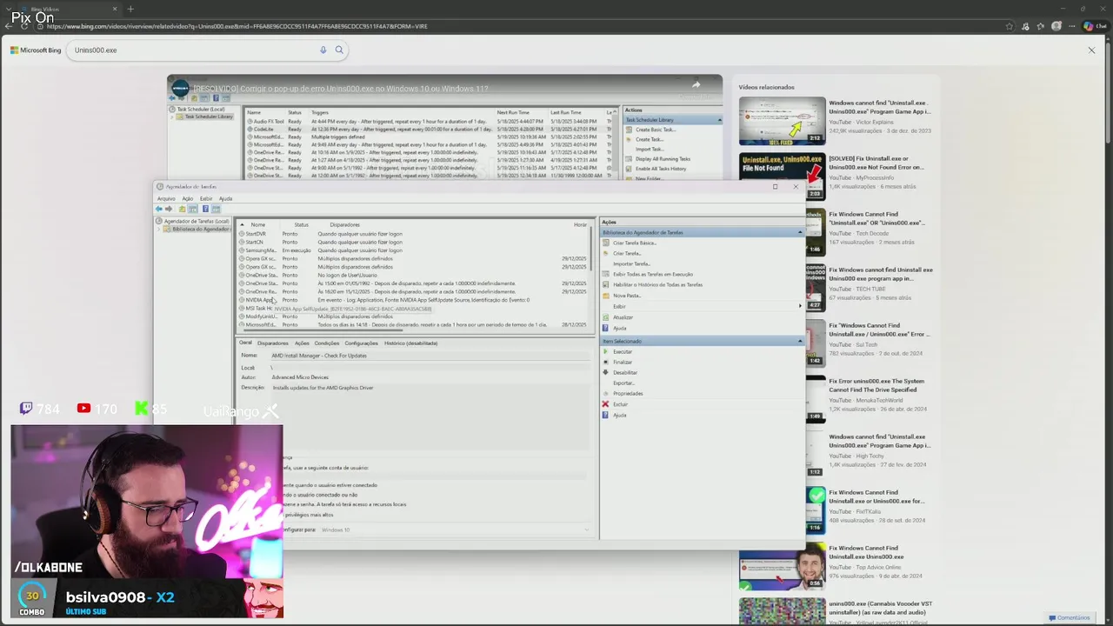Close the Bing video overlay with X
This screenshot has height=626, width=1113.
pos(1091,50)
